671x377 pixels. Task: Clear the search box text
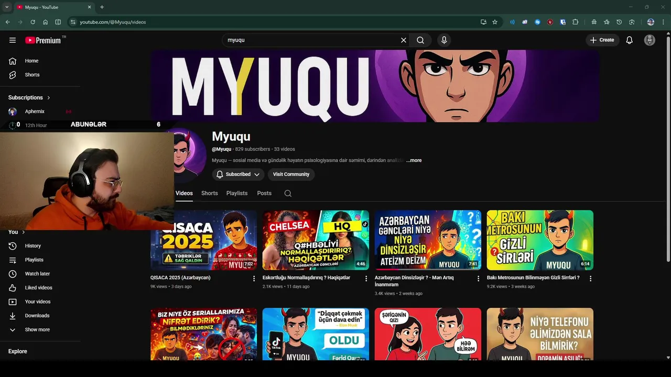coord(404,40)
